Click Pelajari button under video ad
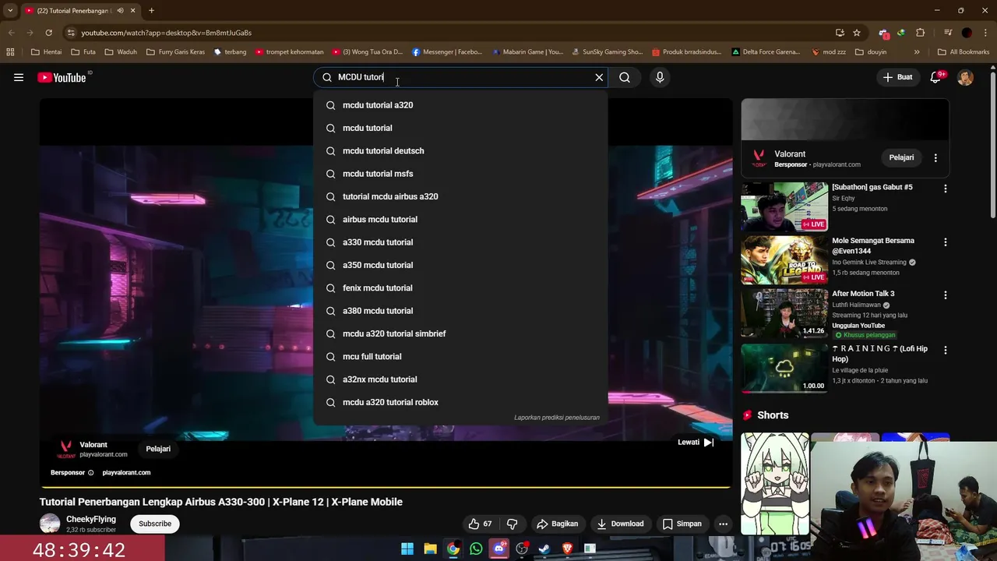The width and height of the screenshot is (997, 561). [x=158, y=449]
